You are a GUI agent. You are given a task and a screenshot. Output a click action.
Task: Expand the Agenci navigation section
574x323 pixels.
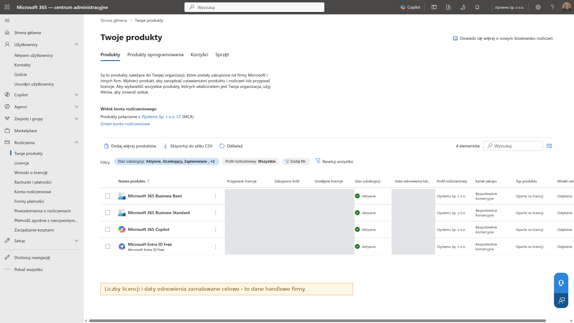point(77,106)
